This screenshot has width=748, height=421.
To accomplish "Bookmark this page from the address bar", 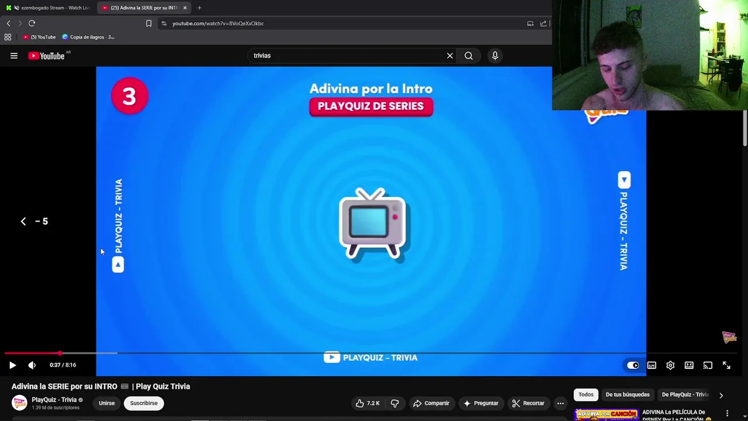I will click(148, 23).
